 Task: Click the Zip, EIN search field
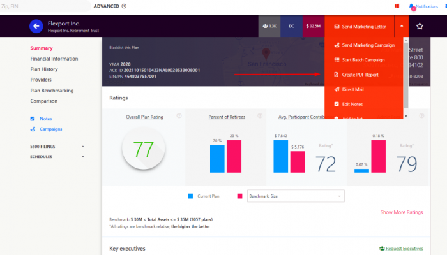tap(38, 6)
